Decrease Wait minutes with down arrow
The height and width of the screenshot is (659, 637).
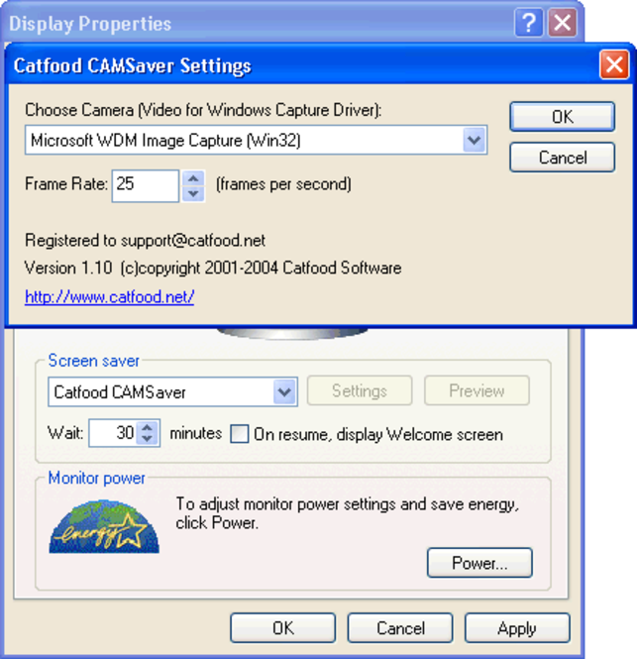[x=148, y=439]
